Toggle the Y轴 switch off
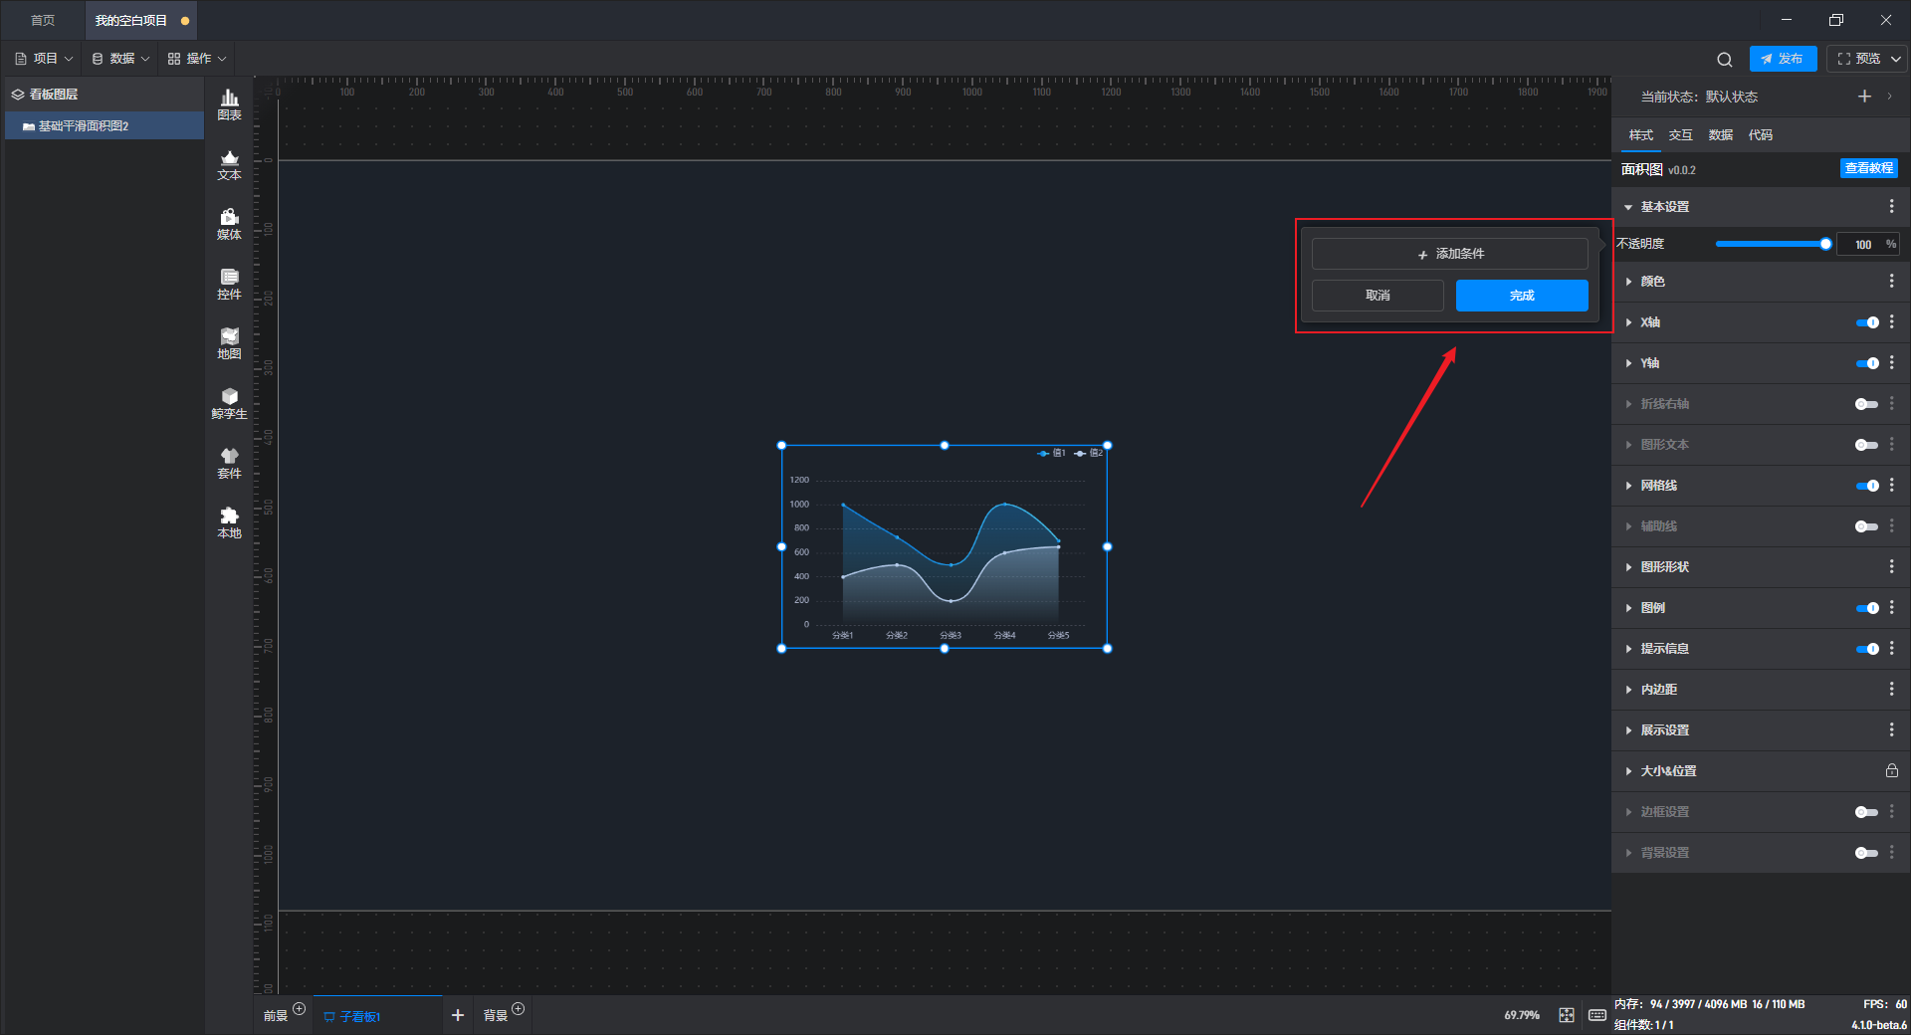 (x=1867, y=363)
